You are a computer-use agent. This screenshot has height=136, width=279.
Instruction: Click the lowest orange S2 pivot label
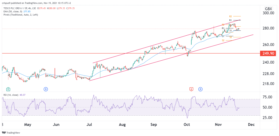pyautogui.click(x=223, y=41)
